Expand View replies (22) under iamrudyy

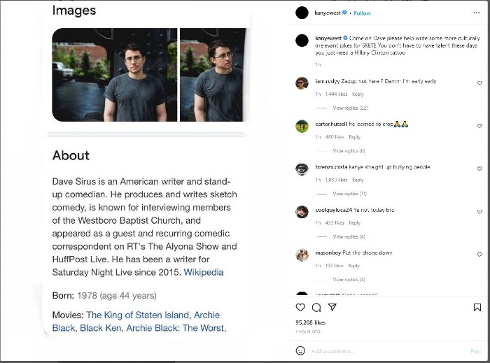(x=350, y=108)
